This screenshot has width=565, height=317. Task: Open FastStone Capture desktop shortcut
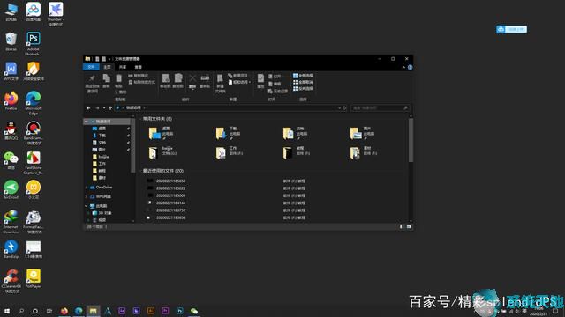click(34, 163)
